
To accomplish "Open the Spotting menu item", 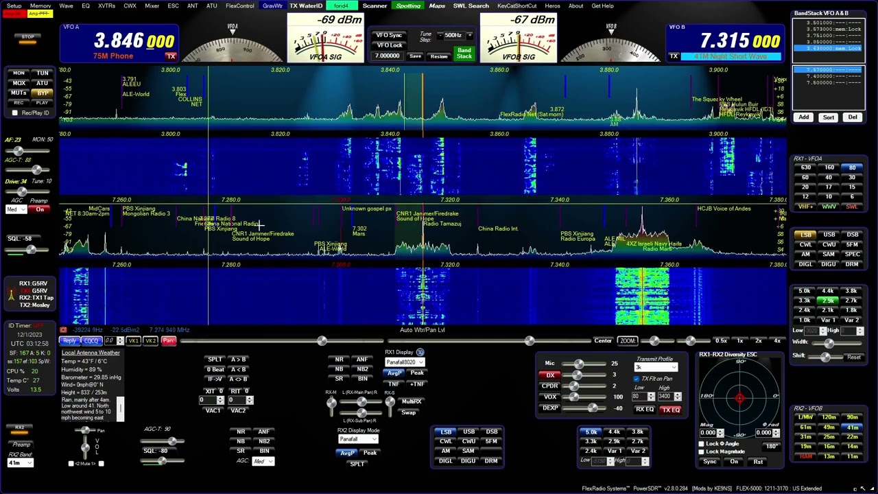I will [408, 5].
